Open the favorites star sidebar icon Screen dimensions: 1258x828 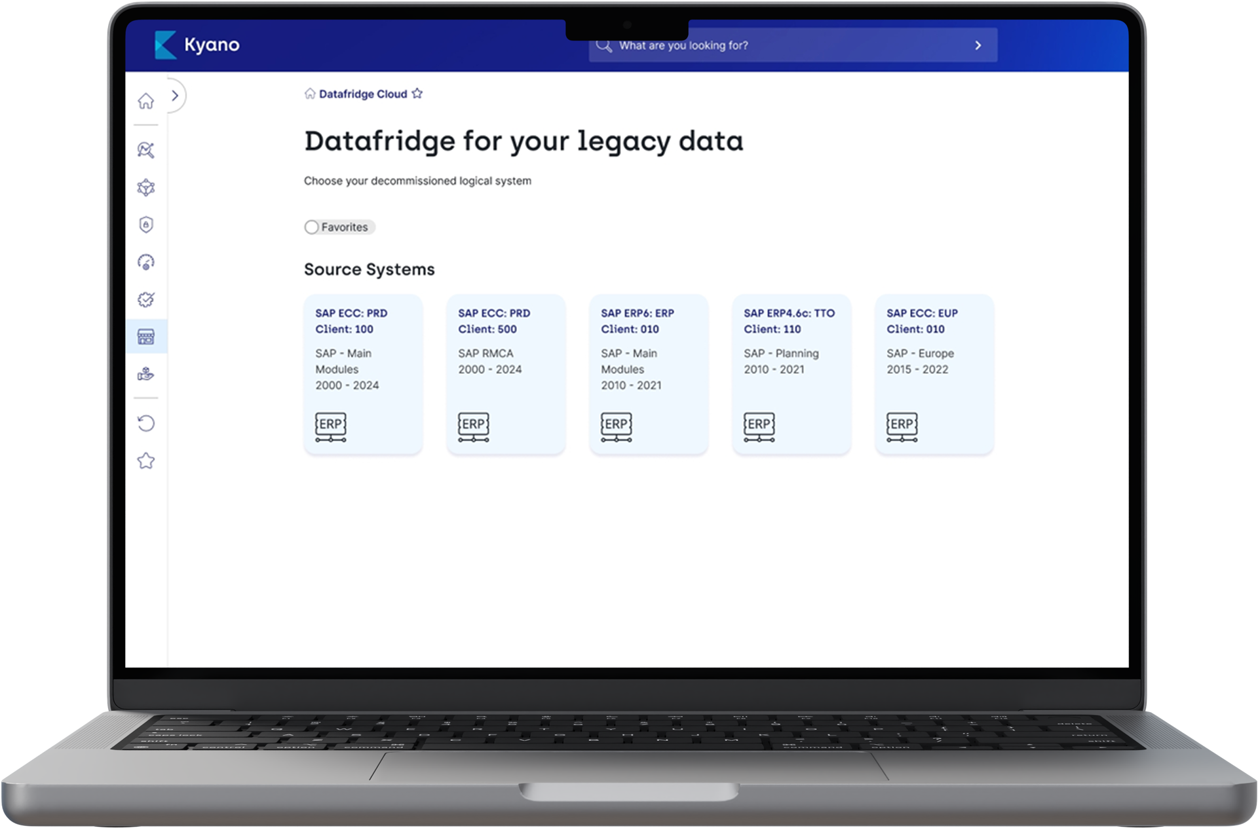145,461
